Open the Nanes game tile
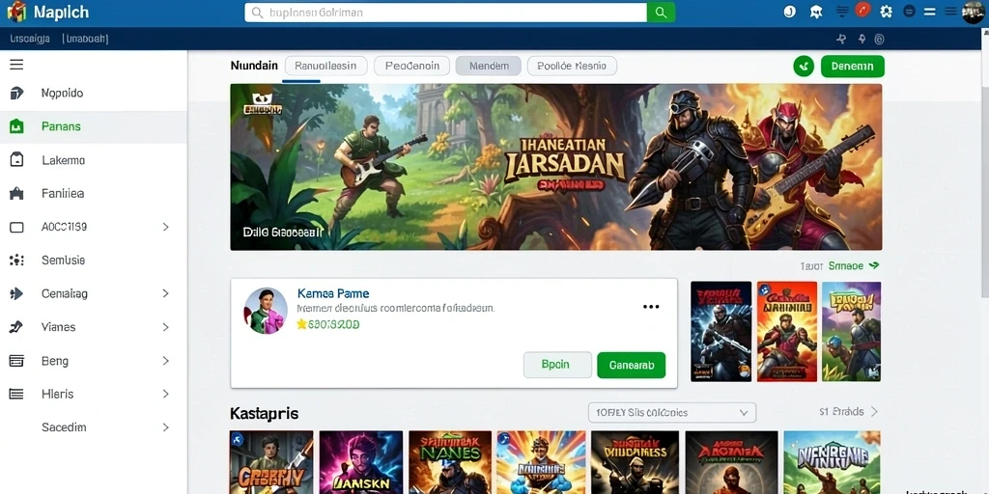This screenshot has height=494, width=989. click(450, 462)
